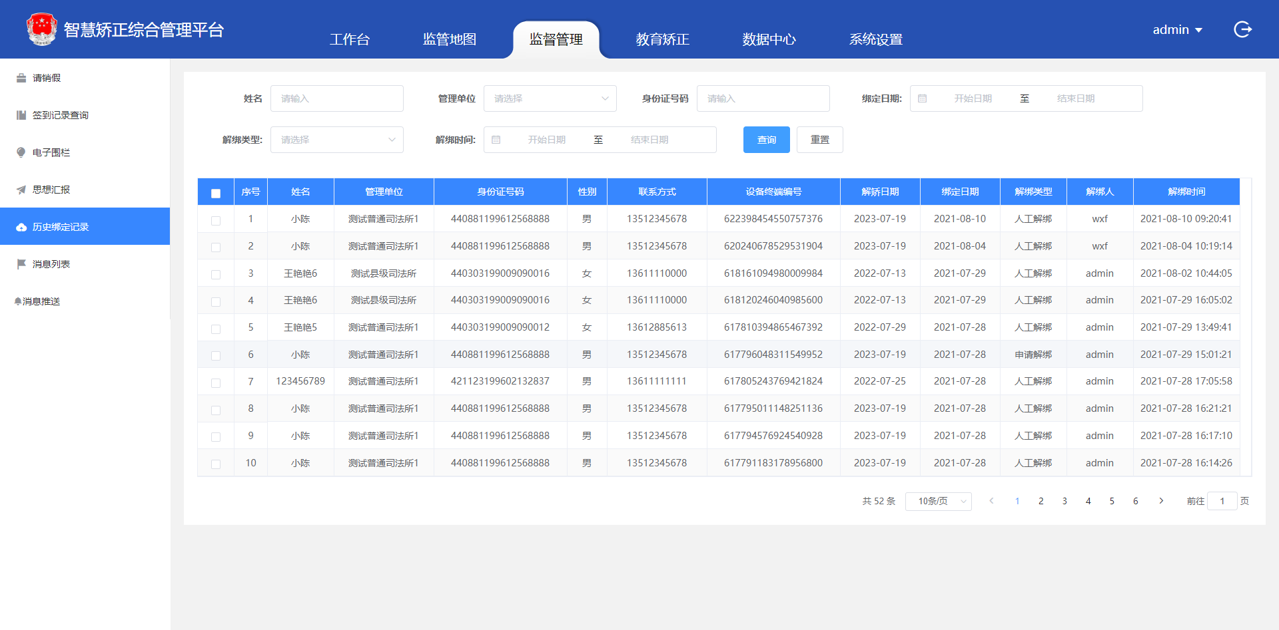This screenshot has width=1279, height=630.
Task: Click ID 421123199602132837
Action: (500, 381)
